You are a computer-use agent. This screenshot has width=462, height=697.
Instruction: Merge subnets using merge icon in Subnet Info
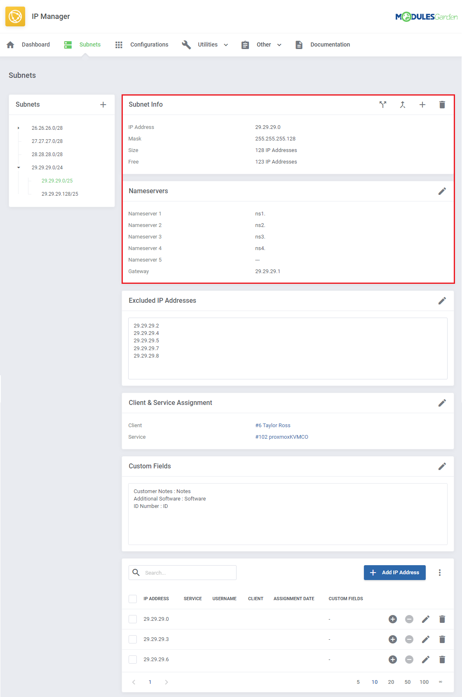tap(403, 105)
